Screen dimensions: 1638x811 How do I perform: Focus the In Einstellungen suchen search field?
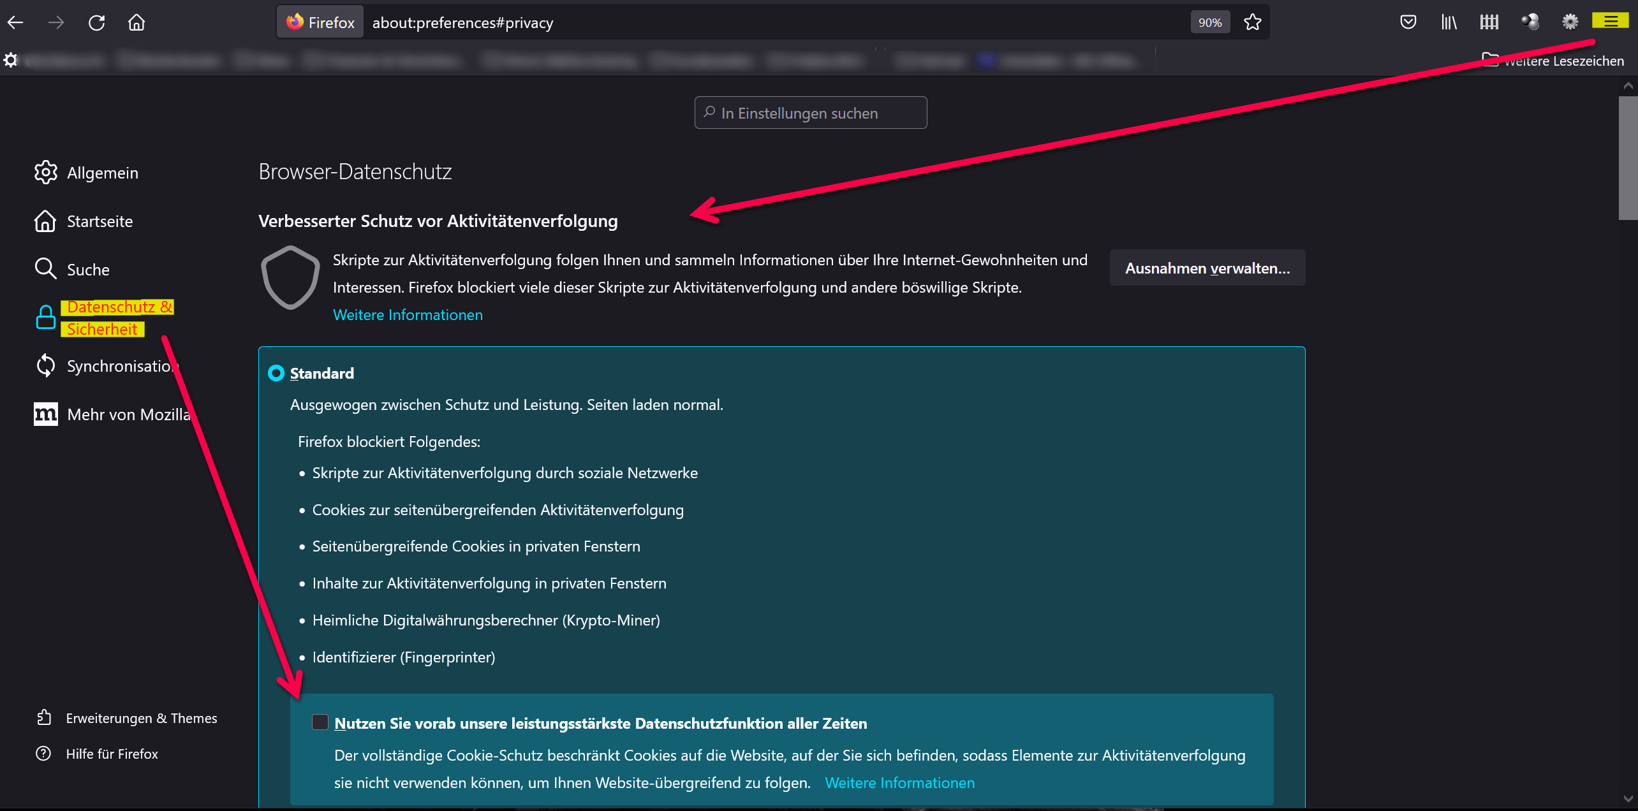click(x=810, y=113)
